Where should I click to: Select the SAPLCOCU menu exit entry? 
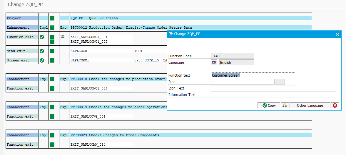tap(79, 51)
